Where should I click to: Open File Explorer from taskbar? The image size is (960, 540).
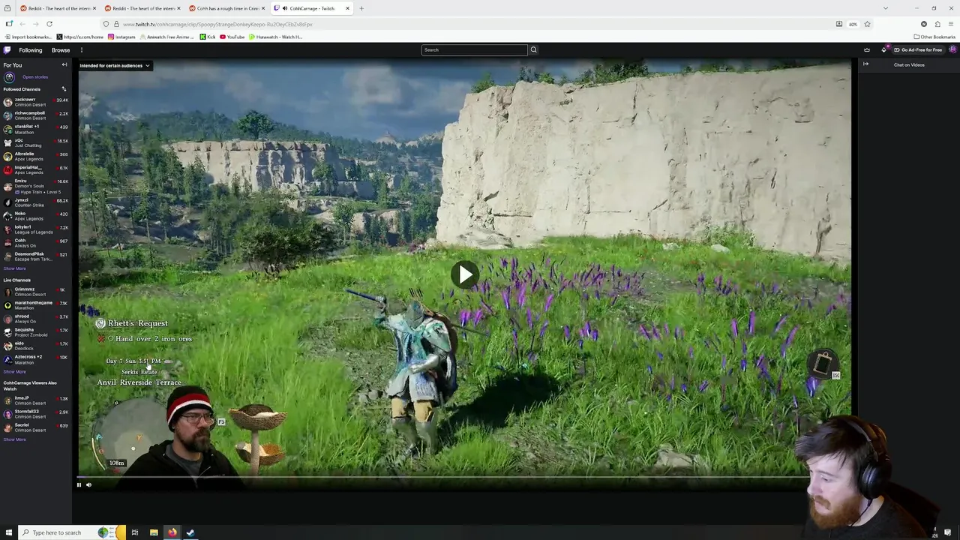[x=154, y=532]
